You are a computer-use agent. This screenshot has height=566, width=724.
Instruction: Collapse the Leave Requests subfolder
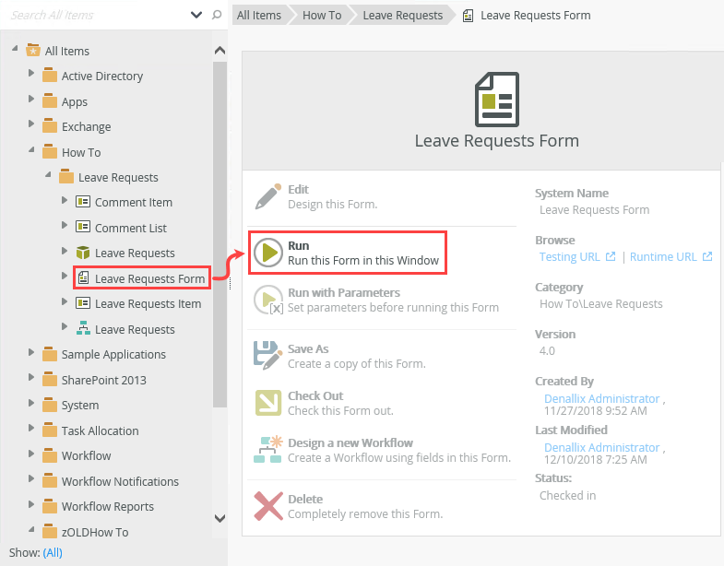tap(48, 175)
